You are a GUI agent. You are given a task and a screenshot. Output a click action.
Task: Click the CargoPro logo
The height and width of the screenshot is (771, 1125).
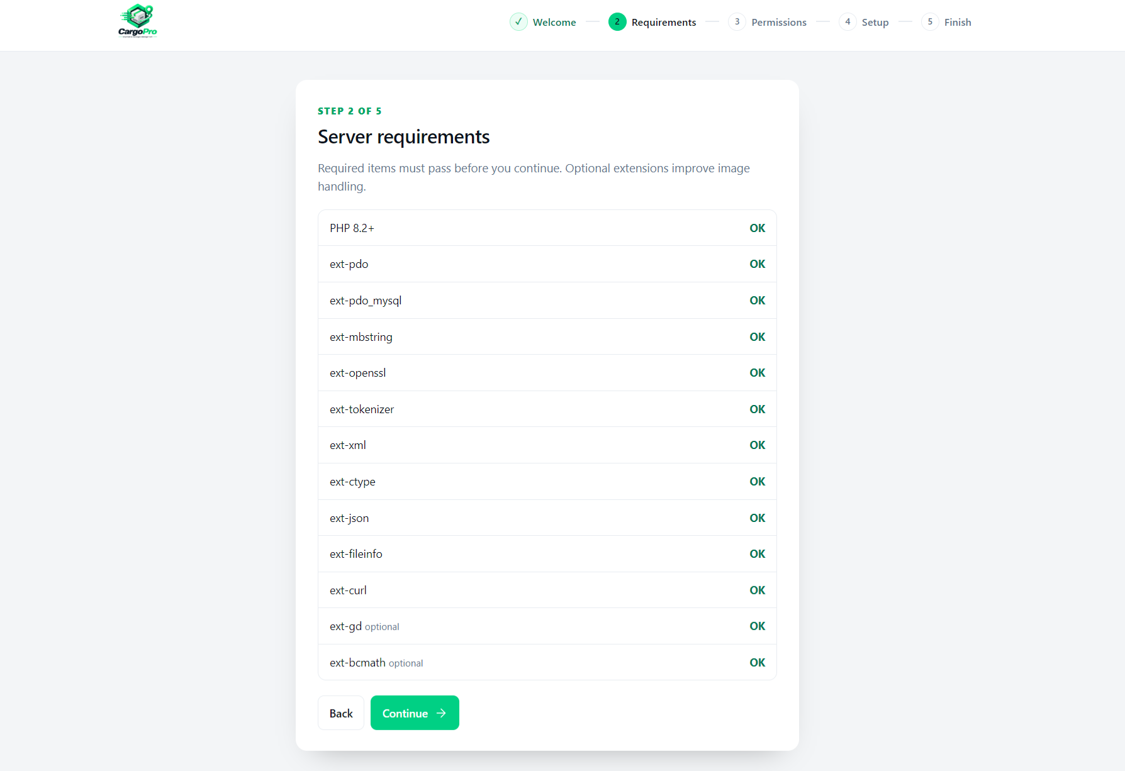138,21
